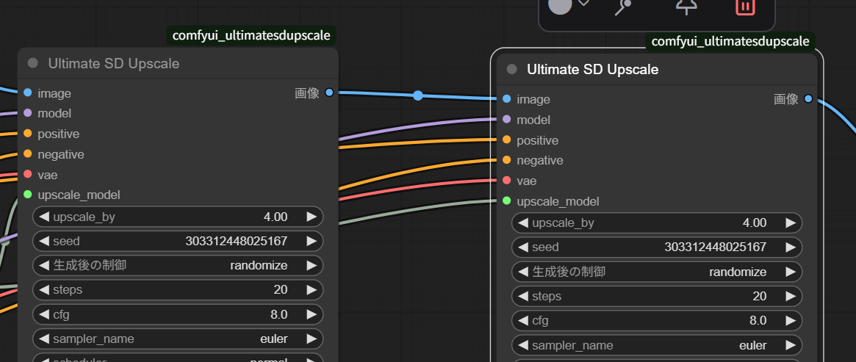Click the orange negative input socket on unselected node
This screenshot has height=362, width=856.
tap(28, 154)
